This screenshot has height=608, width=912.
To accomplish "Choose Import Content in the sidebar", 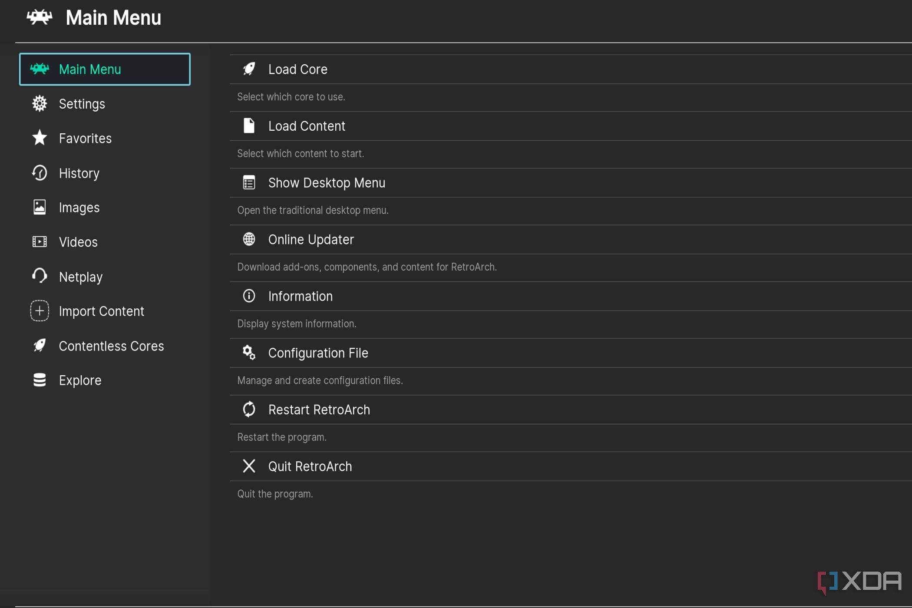I will click(x=105, y=311).
